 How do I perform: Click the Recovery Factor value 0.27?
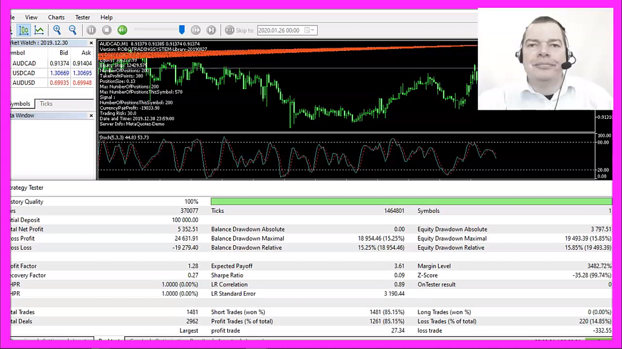click(x=193, y=275)
